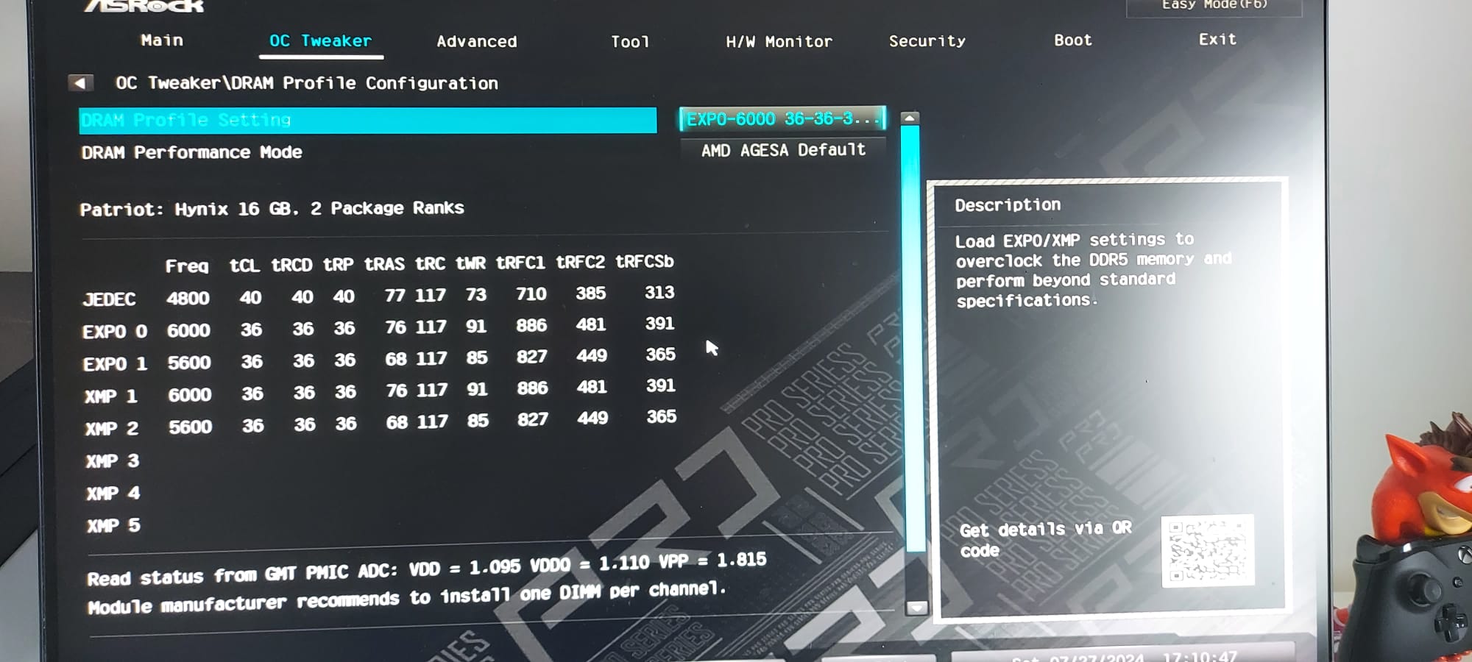The height and width of the screenshot is (662, 1472).
Task: Click the cyan vertical scrollbar thumb
Action: pos(913,338)
